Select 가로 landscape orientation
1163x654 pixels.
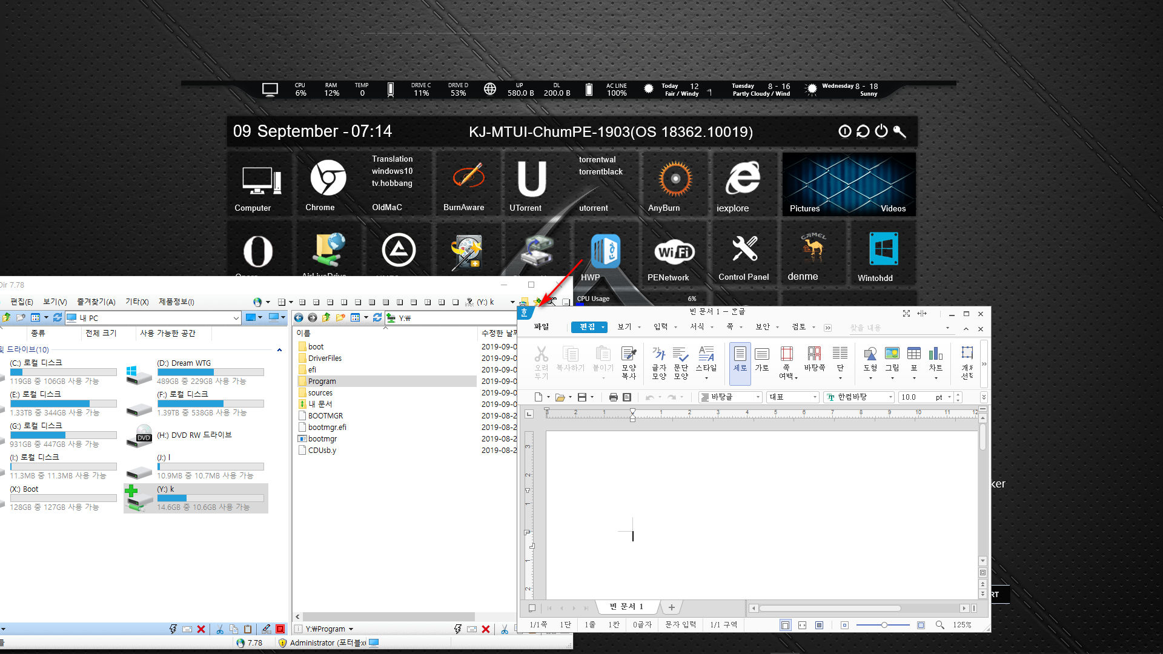pos(762,359)
